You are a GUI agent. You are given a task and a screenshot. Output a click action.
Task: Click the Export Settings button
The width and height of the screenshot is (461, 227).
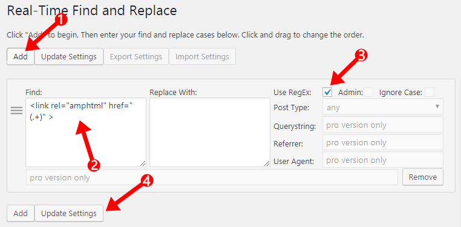136,56
